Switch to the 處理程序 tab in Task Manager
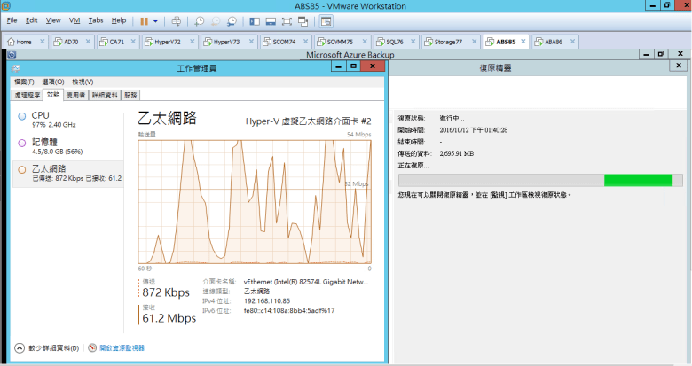 pos(28,94)
